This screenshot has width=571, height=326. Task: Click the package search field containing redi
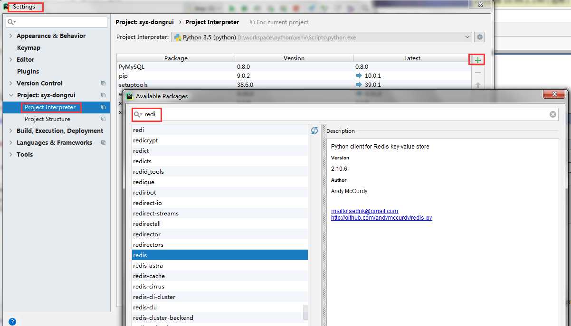345,114
